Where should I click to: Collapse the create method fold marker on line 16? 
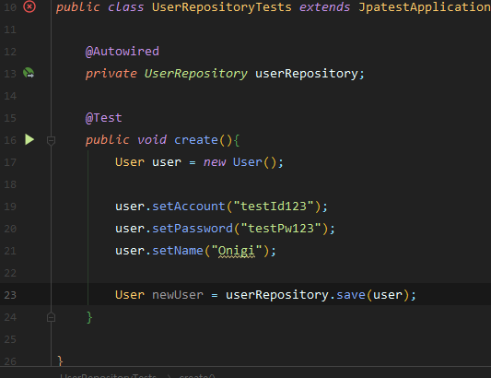[51, 140]
